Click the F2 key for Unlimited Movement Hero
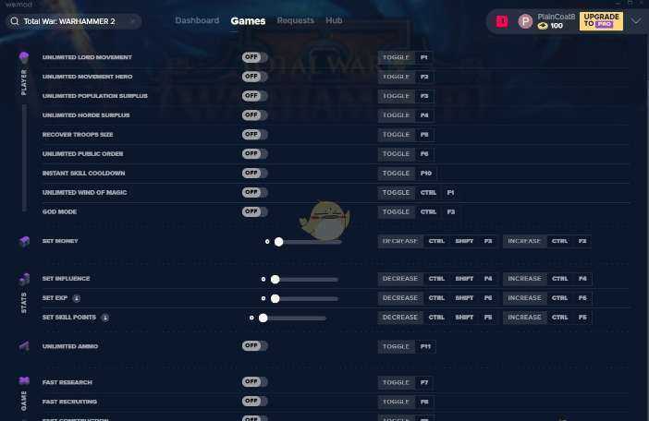 click(x=424, y=77)
